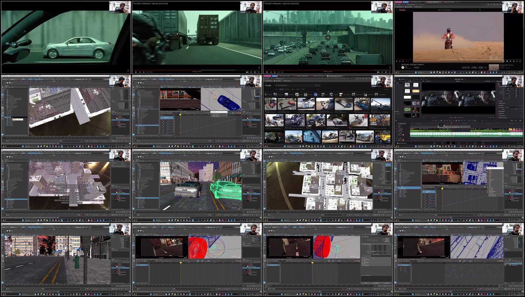Viewport: 525px width, 297px height.
Task: Select the silver car in Maya street viewport
Action: click(188, 189)
